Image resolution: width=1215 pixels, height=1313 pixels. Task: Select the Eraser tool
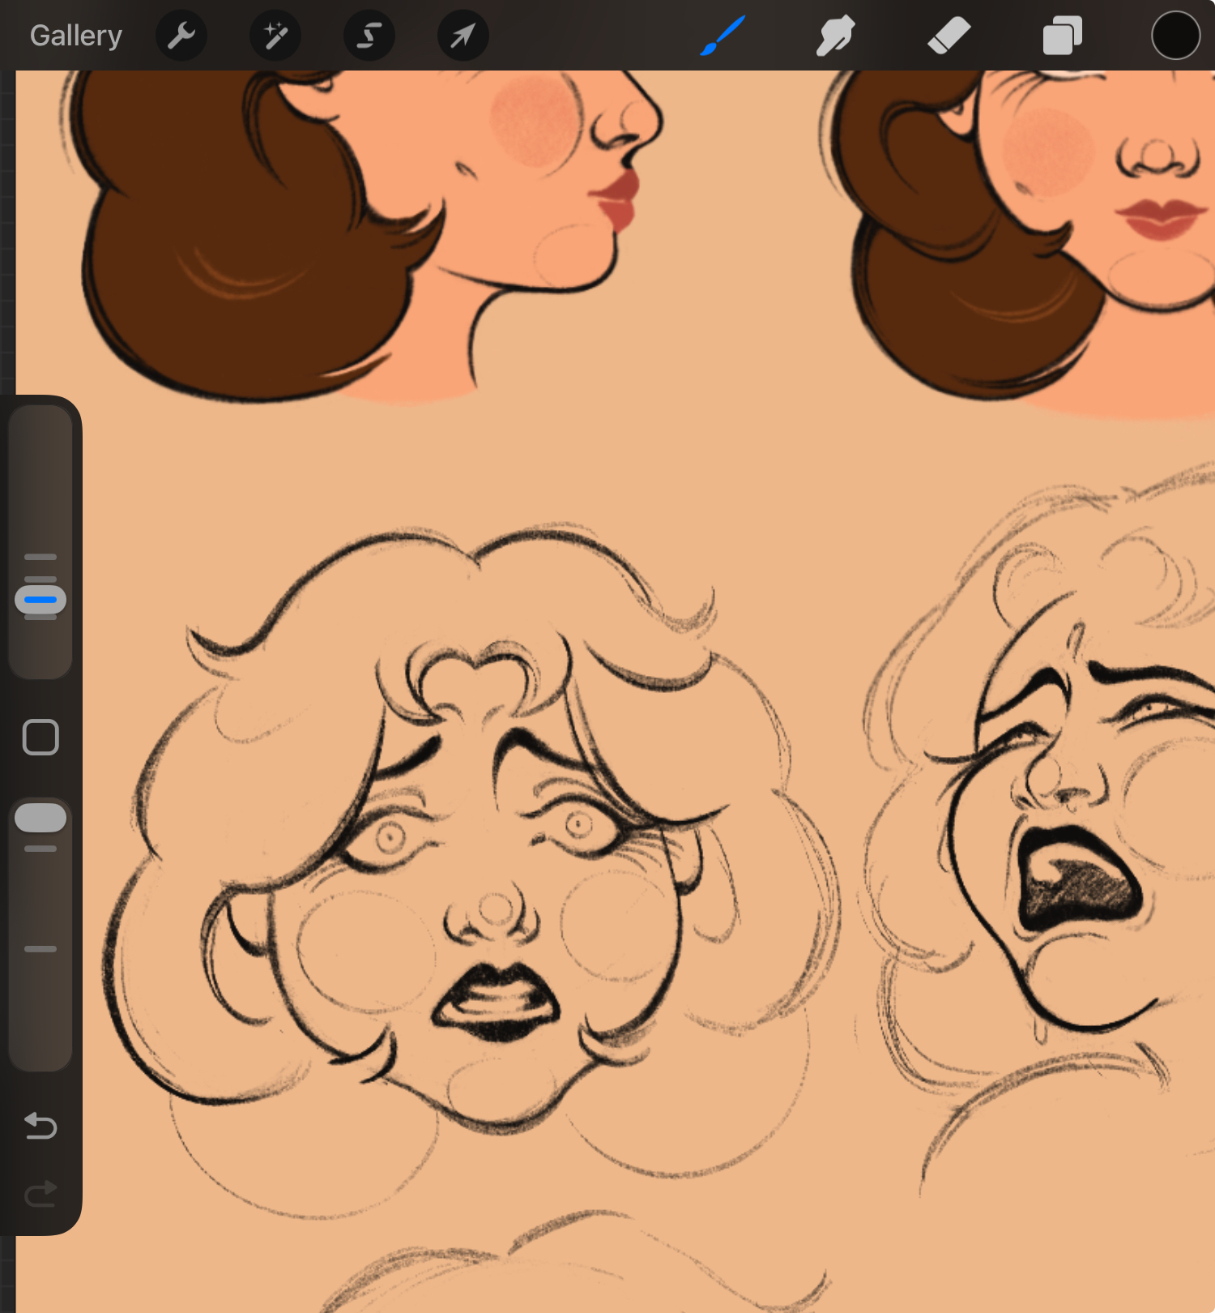949,36
